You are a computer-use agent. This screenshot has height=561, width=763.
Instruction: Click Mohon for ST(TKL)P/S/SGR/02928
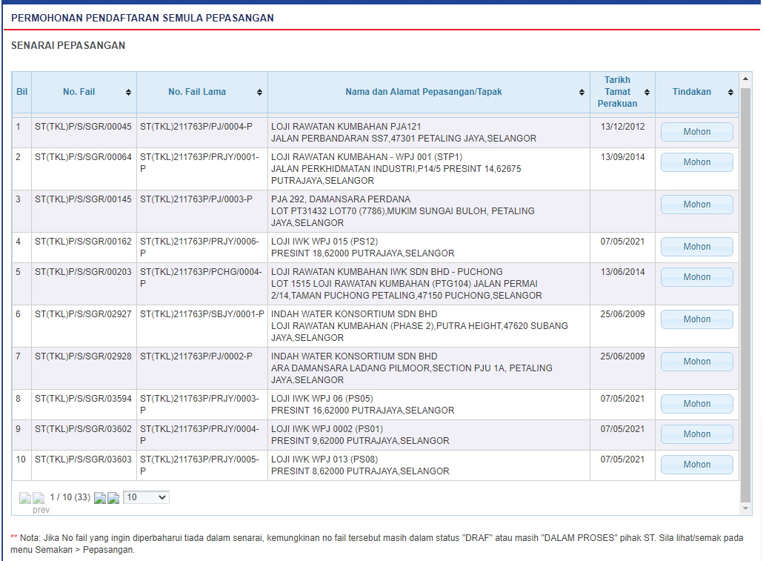click(697, 362)
